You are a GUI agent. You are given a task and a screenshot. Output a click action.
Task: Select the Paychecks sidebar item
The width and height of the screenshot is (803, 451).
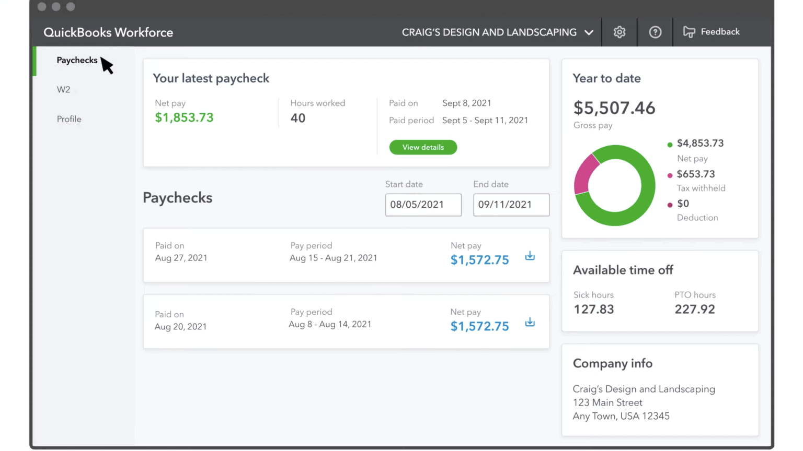pyautogui.click(x=77, y=60)
